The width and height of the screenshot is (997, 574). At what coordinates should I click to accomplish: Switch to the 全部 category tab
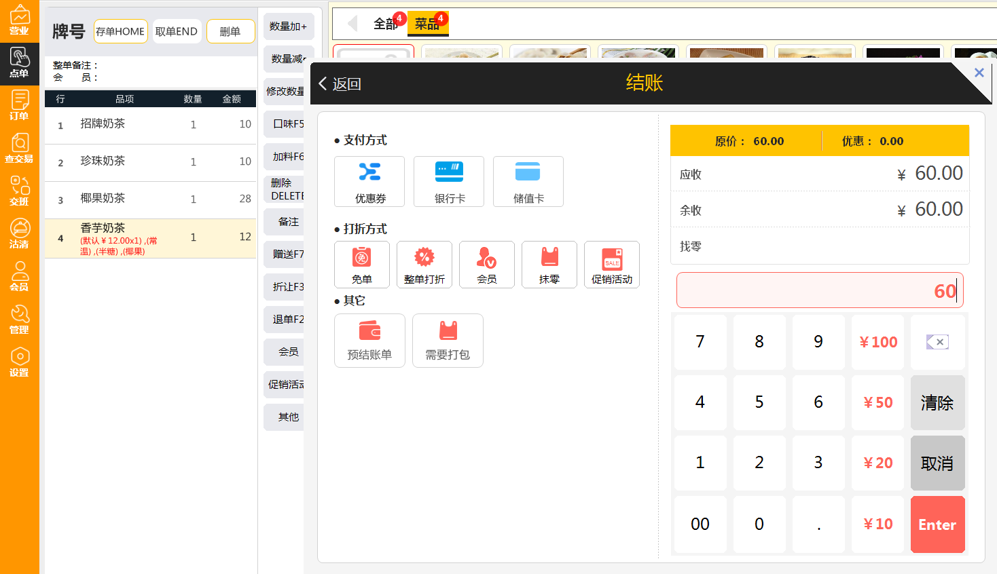(384, 22)
